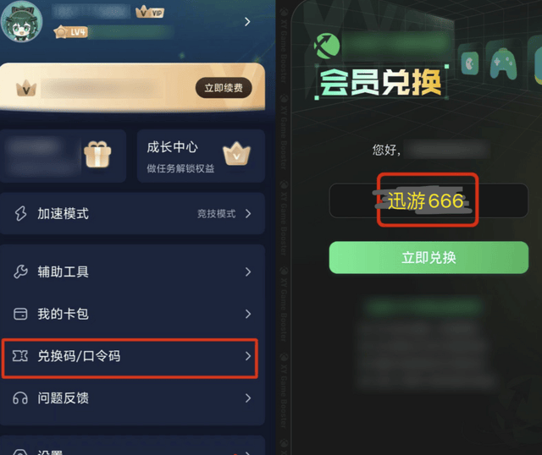Image resolution: width=542 pixels, height=455 pixels.
Task: Click the headset 问题反馈 icon
Action: [x=20, y=398]
